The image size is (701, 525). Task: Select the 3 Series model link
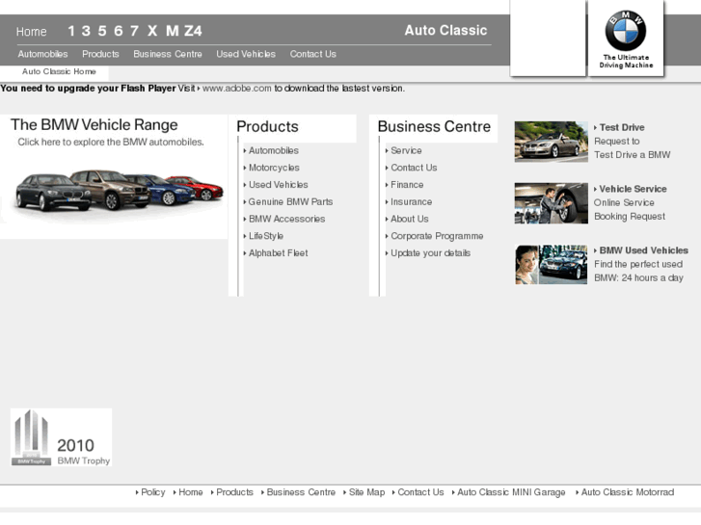pos(86,31)
